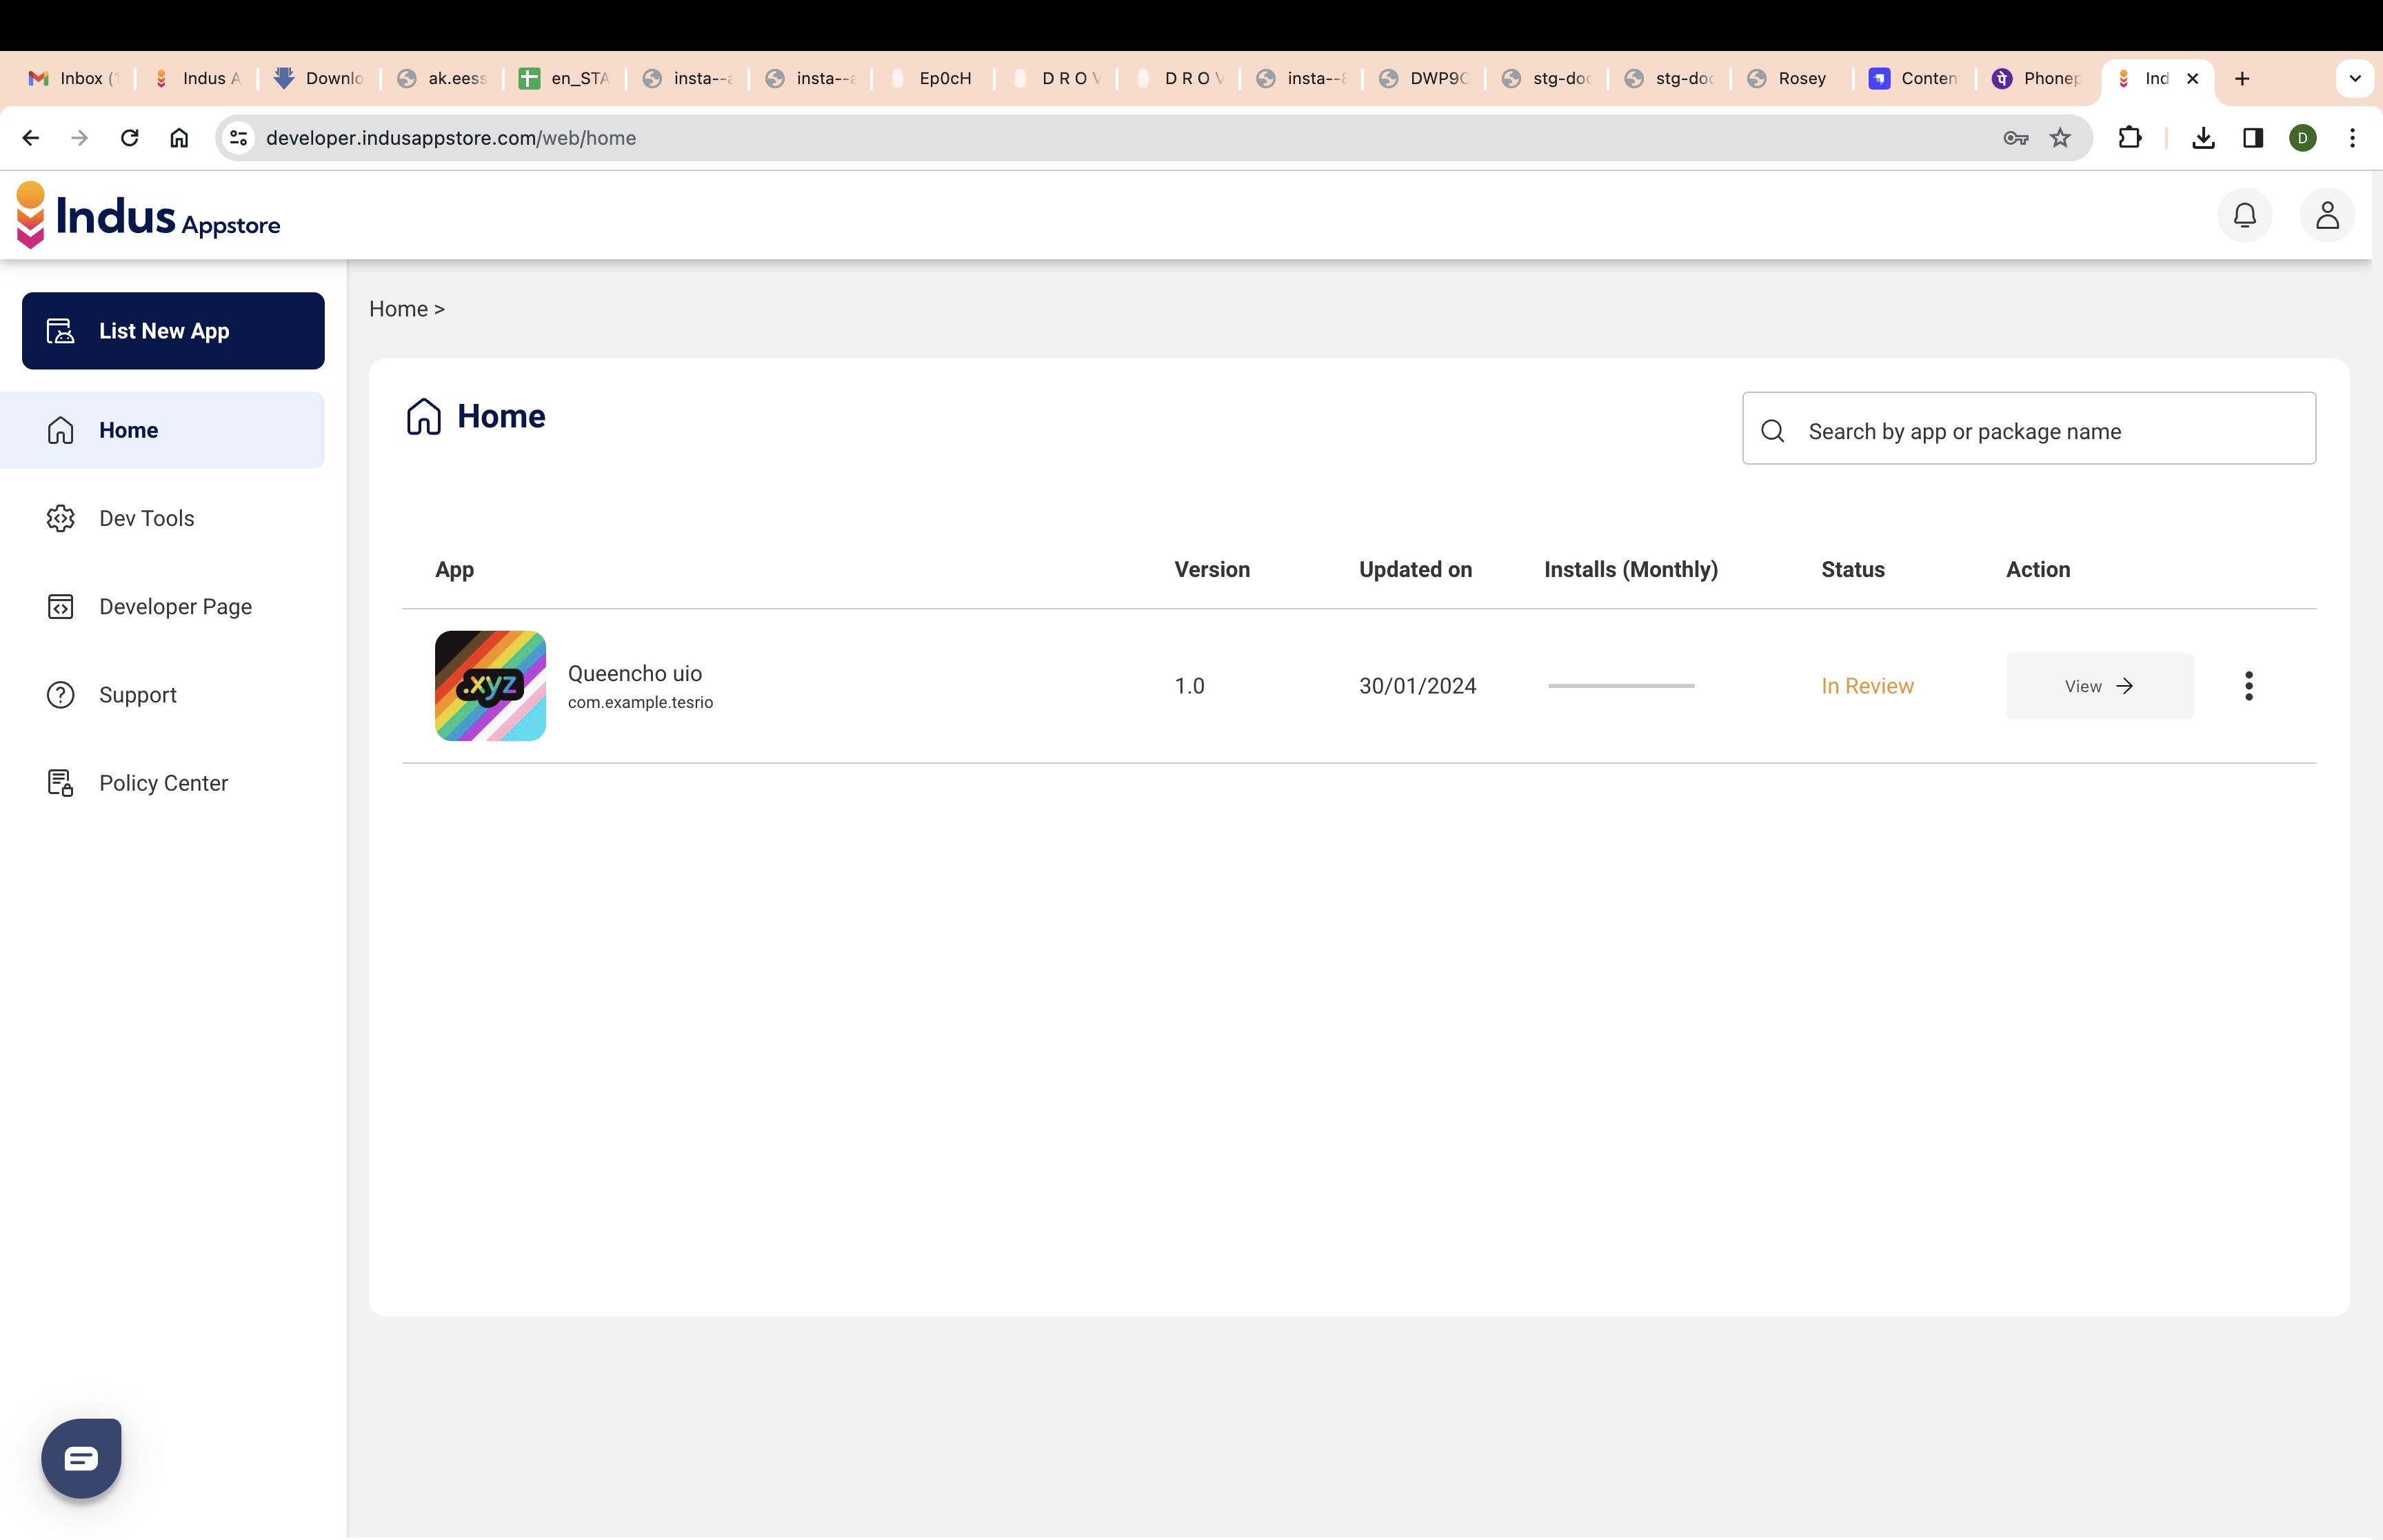Click the Installs (Monthly) column header
The height and width of the screenshot is (1540, 2383).
click(x=1630, y=570)
